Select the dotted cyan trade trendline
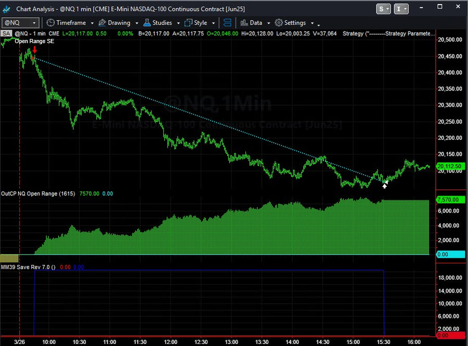Screen dimensions: 468x346 click(x=209, y=119)
